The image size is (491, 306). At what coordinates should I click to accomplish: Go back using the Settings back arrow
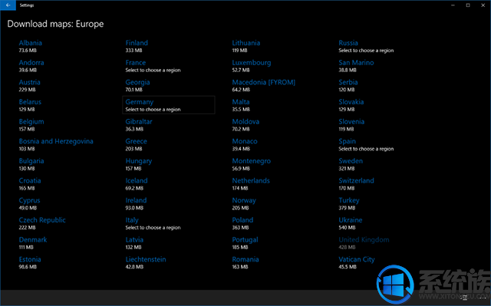tap(8, 5)
